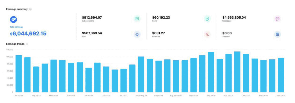
Task: Click the $4,563,805.04 Messages amount
Action: [x=234, y=17]
